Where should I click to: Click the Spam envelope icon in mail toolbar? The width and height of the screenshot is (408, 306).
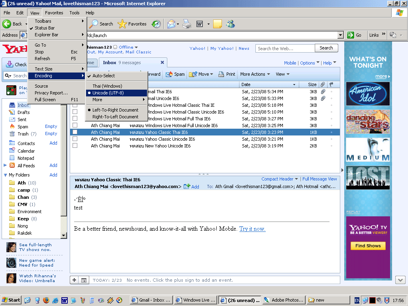point(169,74)
